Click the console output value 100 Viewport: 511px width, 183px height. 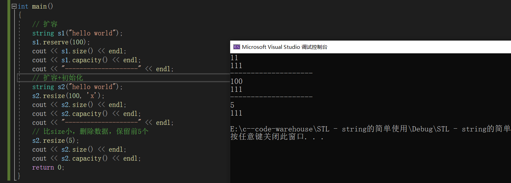click(x=236, y=82)
